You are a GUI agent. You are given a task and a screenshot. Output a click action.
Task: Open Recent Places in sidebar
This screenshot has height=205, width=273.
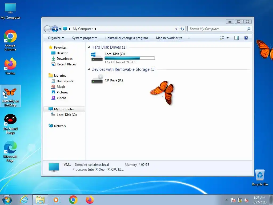tap(66, 64)
